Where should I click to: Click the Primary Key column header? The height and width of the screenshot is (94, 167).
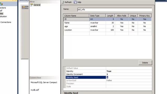click(145, 16)
